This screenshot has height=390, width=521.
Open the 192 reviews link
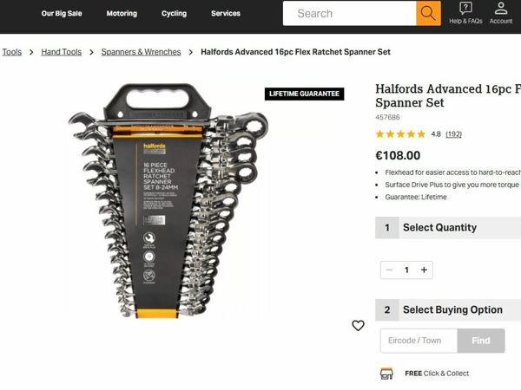(453, 134)
